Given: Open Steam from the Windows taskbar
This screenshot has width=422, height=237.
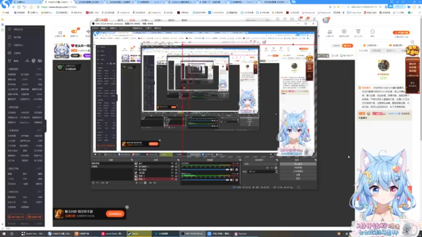Looking at the screenshot, I should 139,233.
